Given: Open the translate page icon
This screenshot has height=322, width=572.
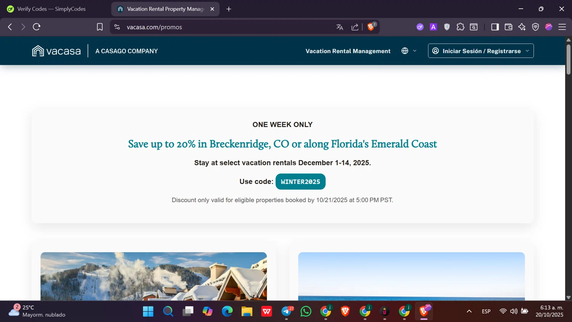Looking at the screenshot, I should click(340, 27).
